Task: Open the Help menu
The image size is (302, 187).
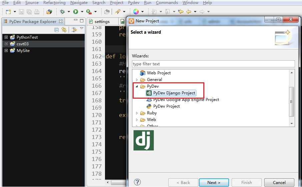Action: 207,3
